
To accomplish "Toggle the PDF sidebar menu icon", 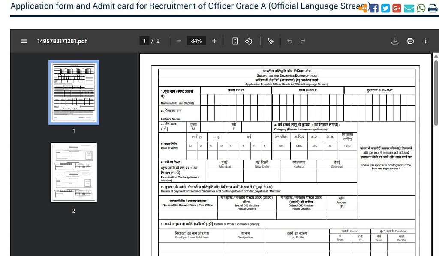I will click(24, 41).
